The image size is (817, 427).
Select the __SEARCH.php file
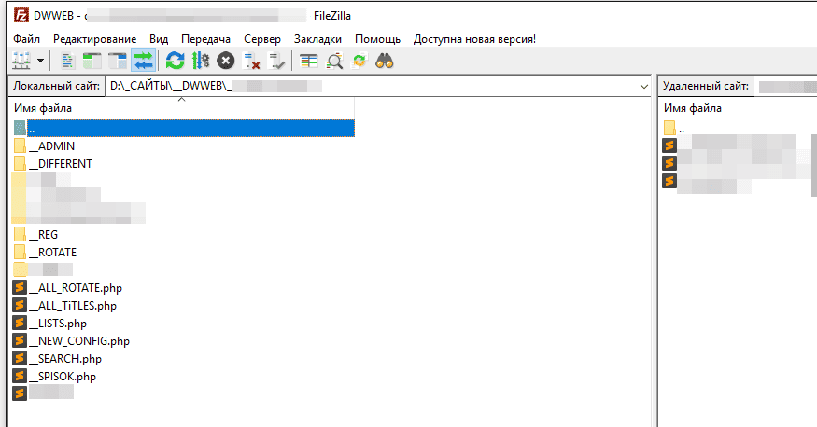[x=65, y=359]
